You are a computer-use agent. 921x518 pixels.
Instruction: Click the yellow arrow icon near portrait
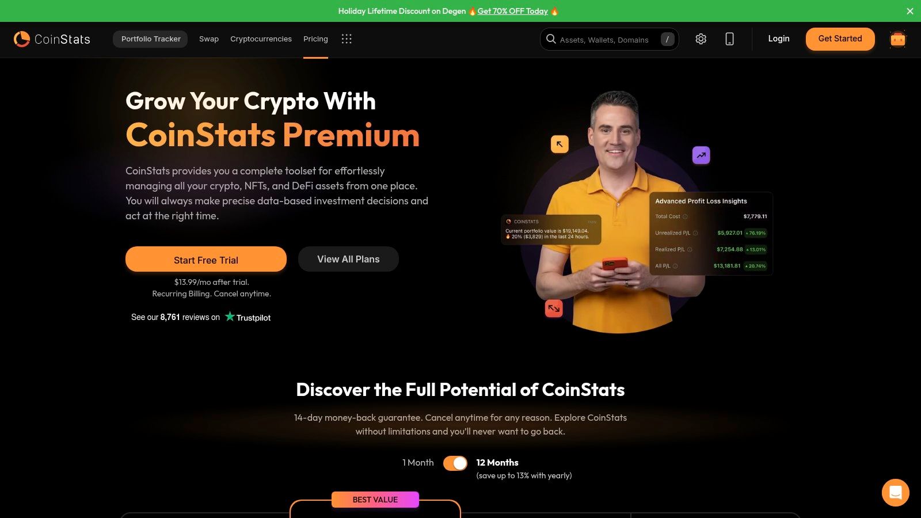click(x=560, y=144)
